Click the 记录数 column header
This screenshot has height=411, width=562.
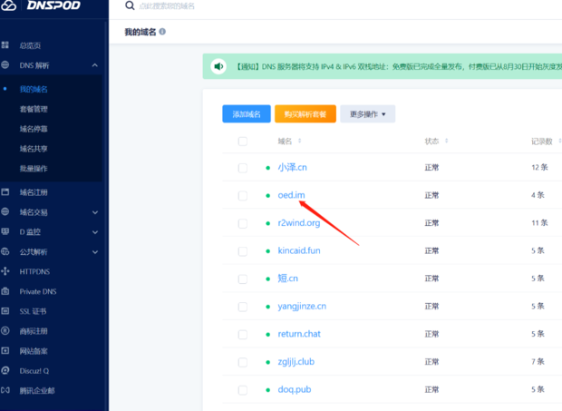click(541, 142)
